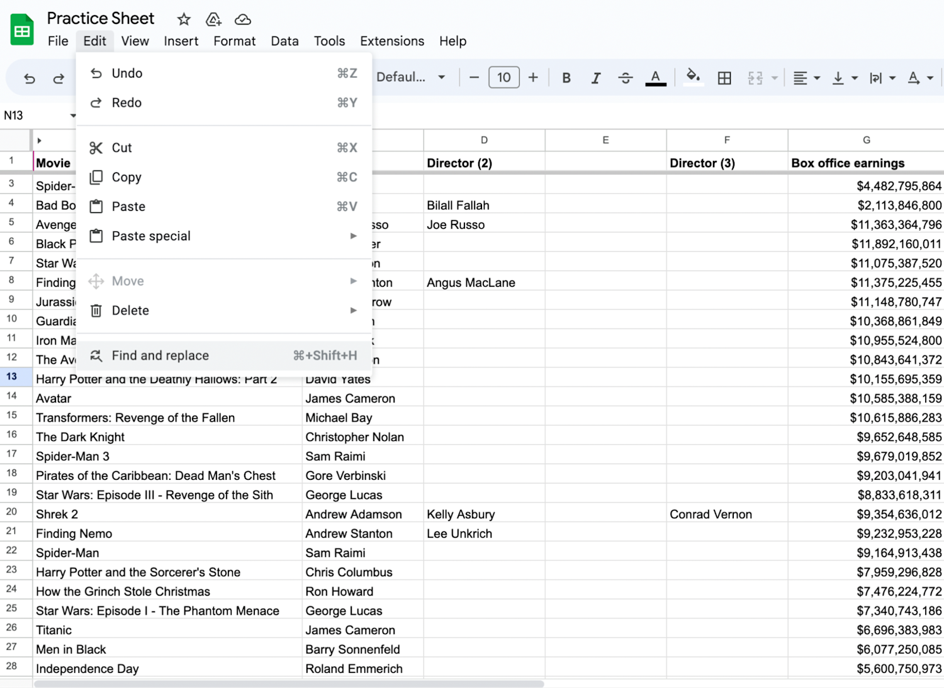
Task: Expand hidden columns arrow near column header
Action: pyautogui.click(x=39, y=140)
